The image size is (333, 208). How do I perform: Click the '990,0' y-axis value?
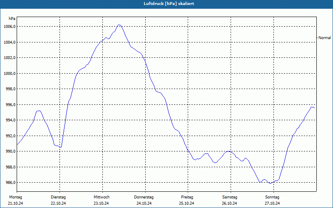pyautogui.click(x=10, y=151)
